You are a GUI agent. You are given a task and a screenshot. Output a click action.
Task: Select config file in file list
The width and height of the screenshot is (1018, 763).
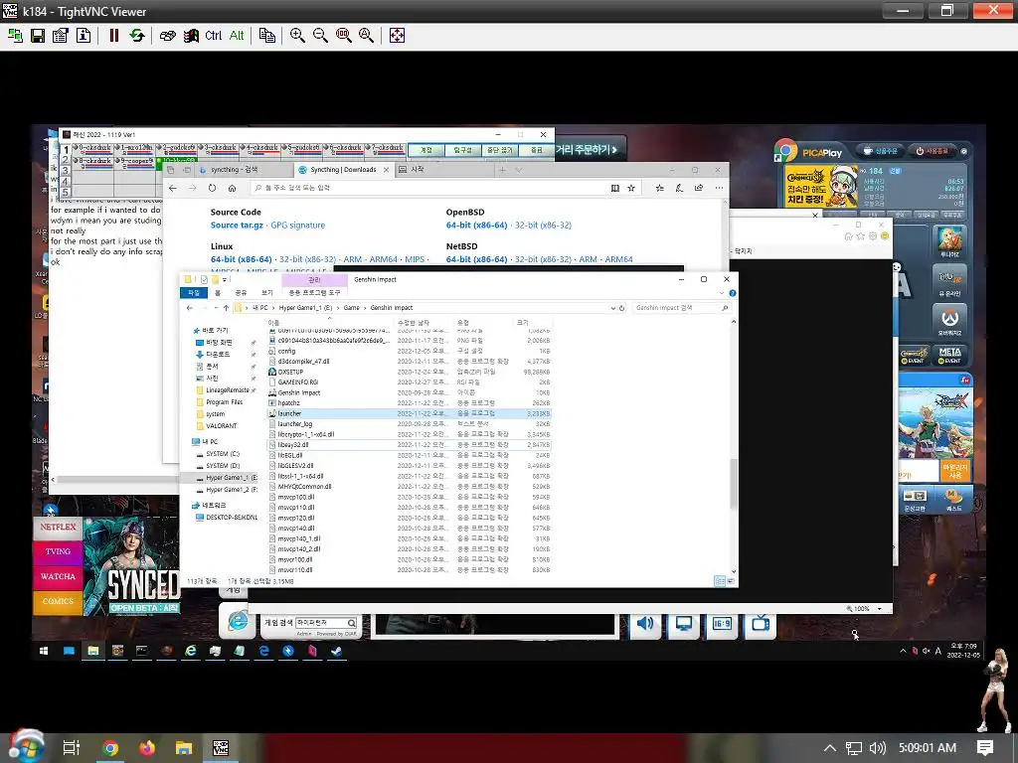[410, 351]
